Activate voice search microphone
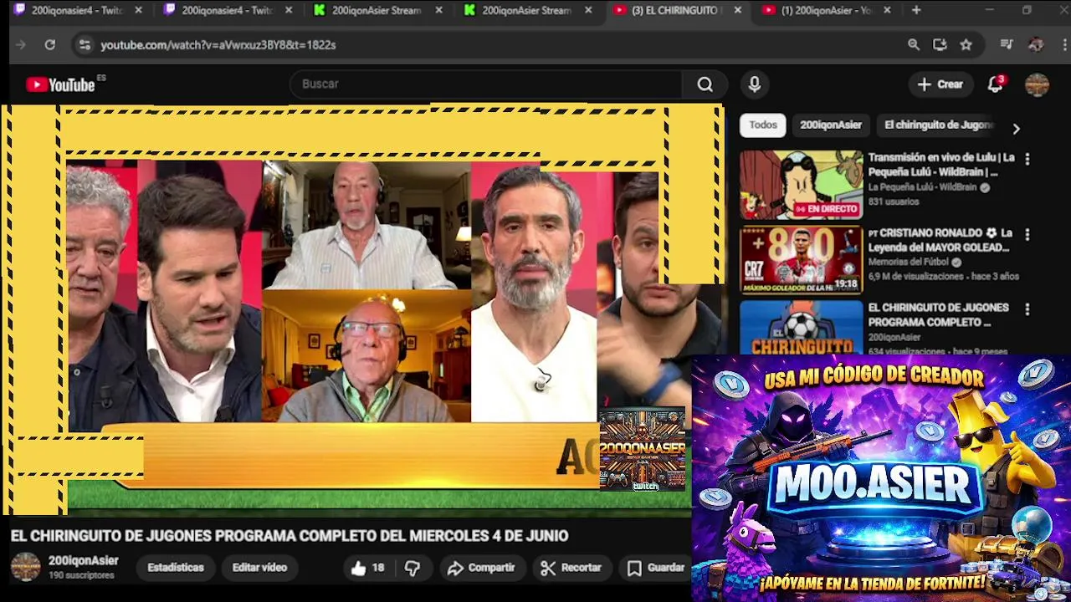Screen dimensions: 1071x602 click(x=754, y=84)
